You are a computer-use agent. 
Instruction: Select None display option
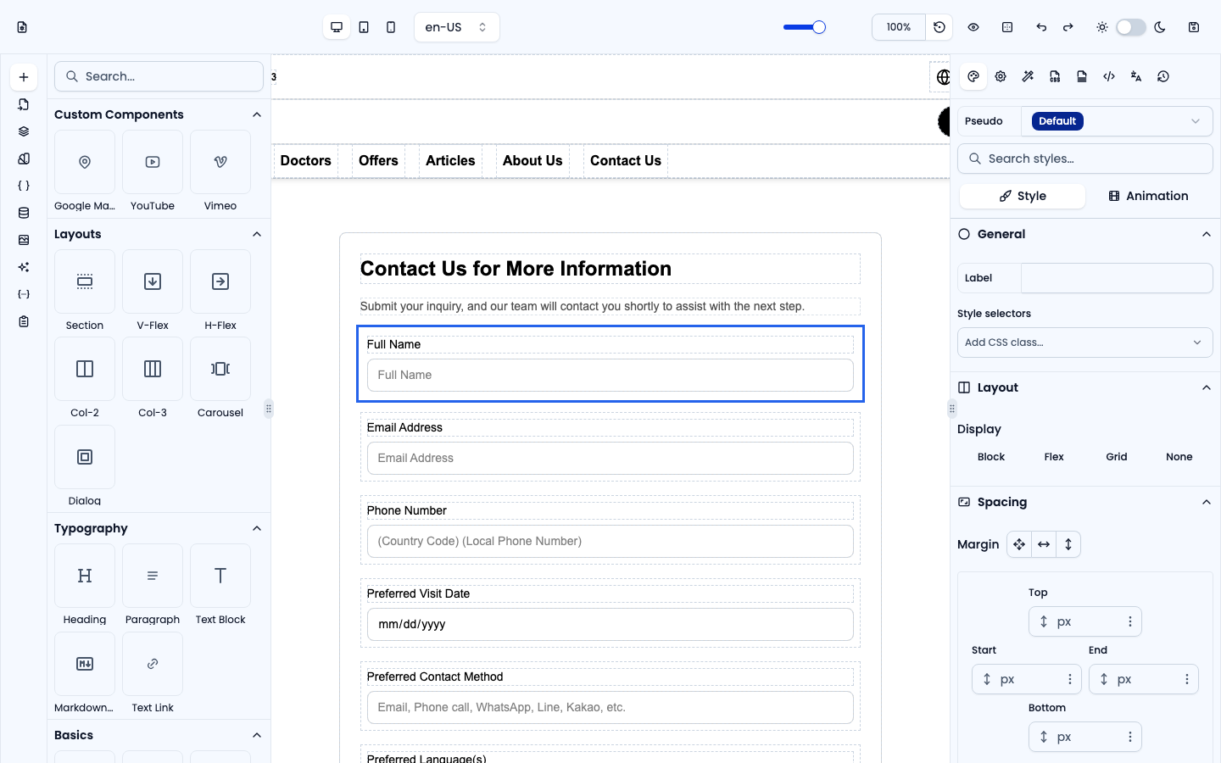(x=1179, y=457)
